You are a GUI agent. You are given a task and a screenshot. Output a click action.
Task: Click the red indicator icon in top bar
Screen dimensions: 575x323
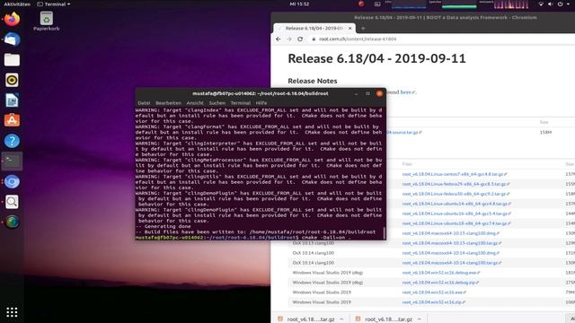[361, 4]
